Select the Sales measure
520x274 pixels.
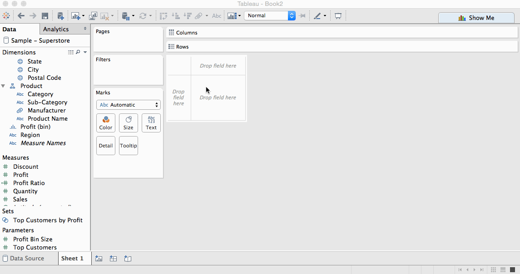20,200
